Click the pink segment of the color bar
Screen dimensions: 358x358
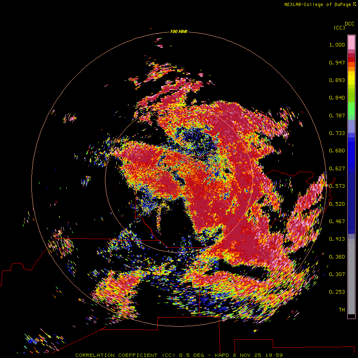pos(351,43)
